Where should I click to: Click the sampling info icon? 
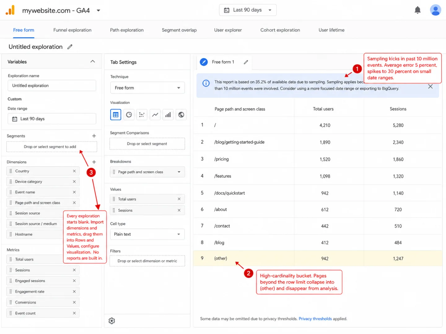tap(206, 83)
